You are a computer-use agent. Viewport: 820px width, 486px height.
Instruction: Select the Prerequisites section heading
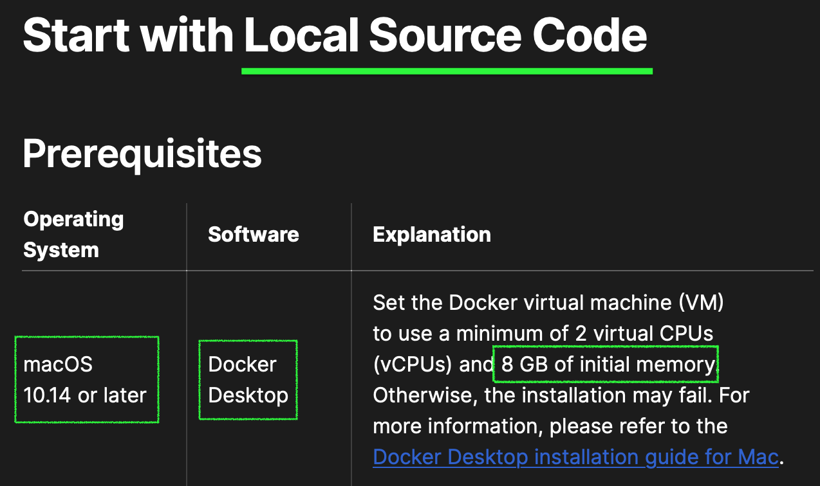(x=142, y=153)
